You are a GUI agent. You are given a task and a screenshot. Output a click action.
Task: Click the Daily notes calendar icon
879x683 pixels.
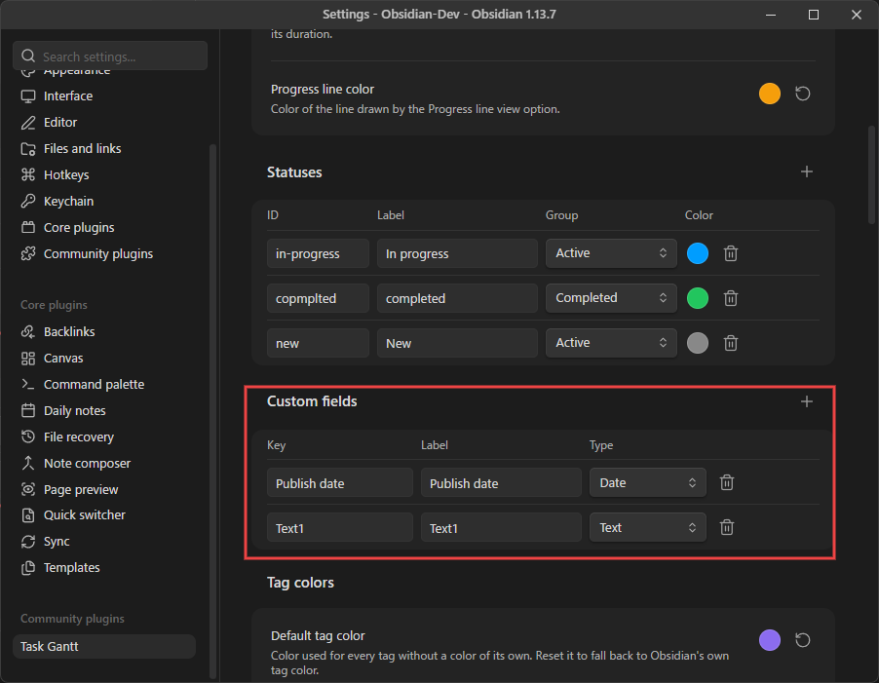coord(28,411)
